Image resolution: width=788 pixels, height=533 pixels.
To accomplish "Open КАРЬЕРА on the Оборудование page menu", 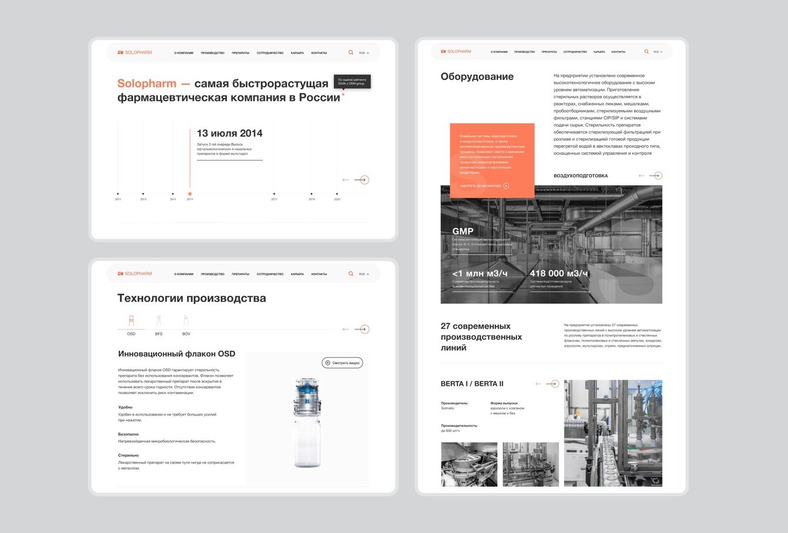I will coord(599,52).
